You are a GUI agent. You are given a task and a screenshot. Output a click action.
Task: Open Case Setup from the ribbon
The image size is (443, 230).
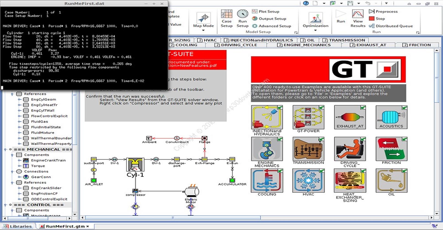click(226, 19)
